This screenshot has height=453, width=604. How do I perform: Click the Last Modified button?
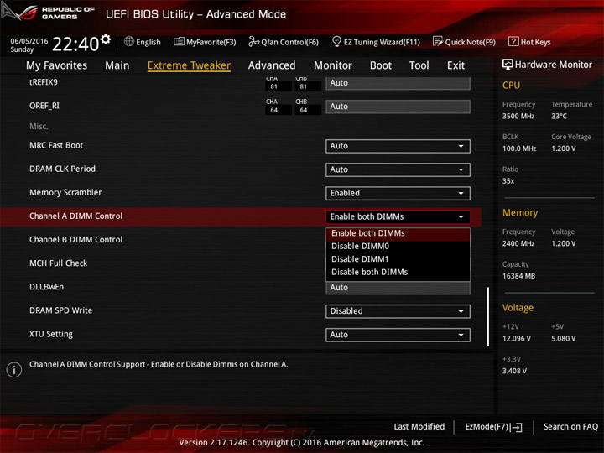419,427
